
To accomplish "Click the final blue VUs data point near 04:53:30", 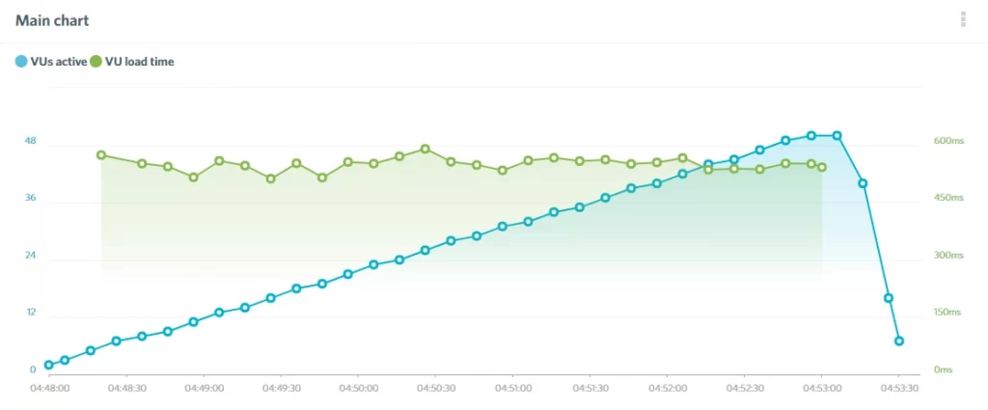I will click(899, 341).
